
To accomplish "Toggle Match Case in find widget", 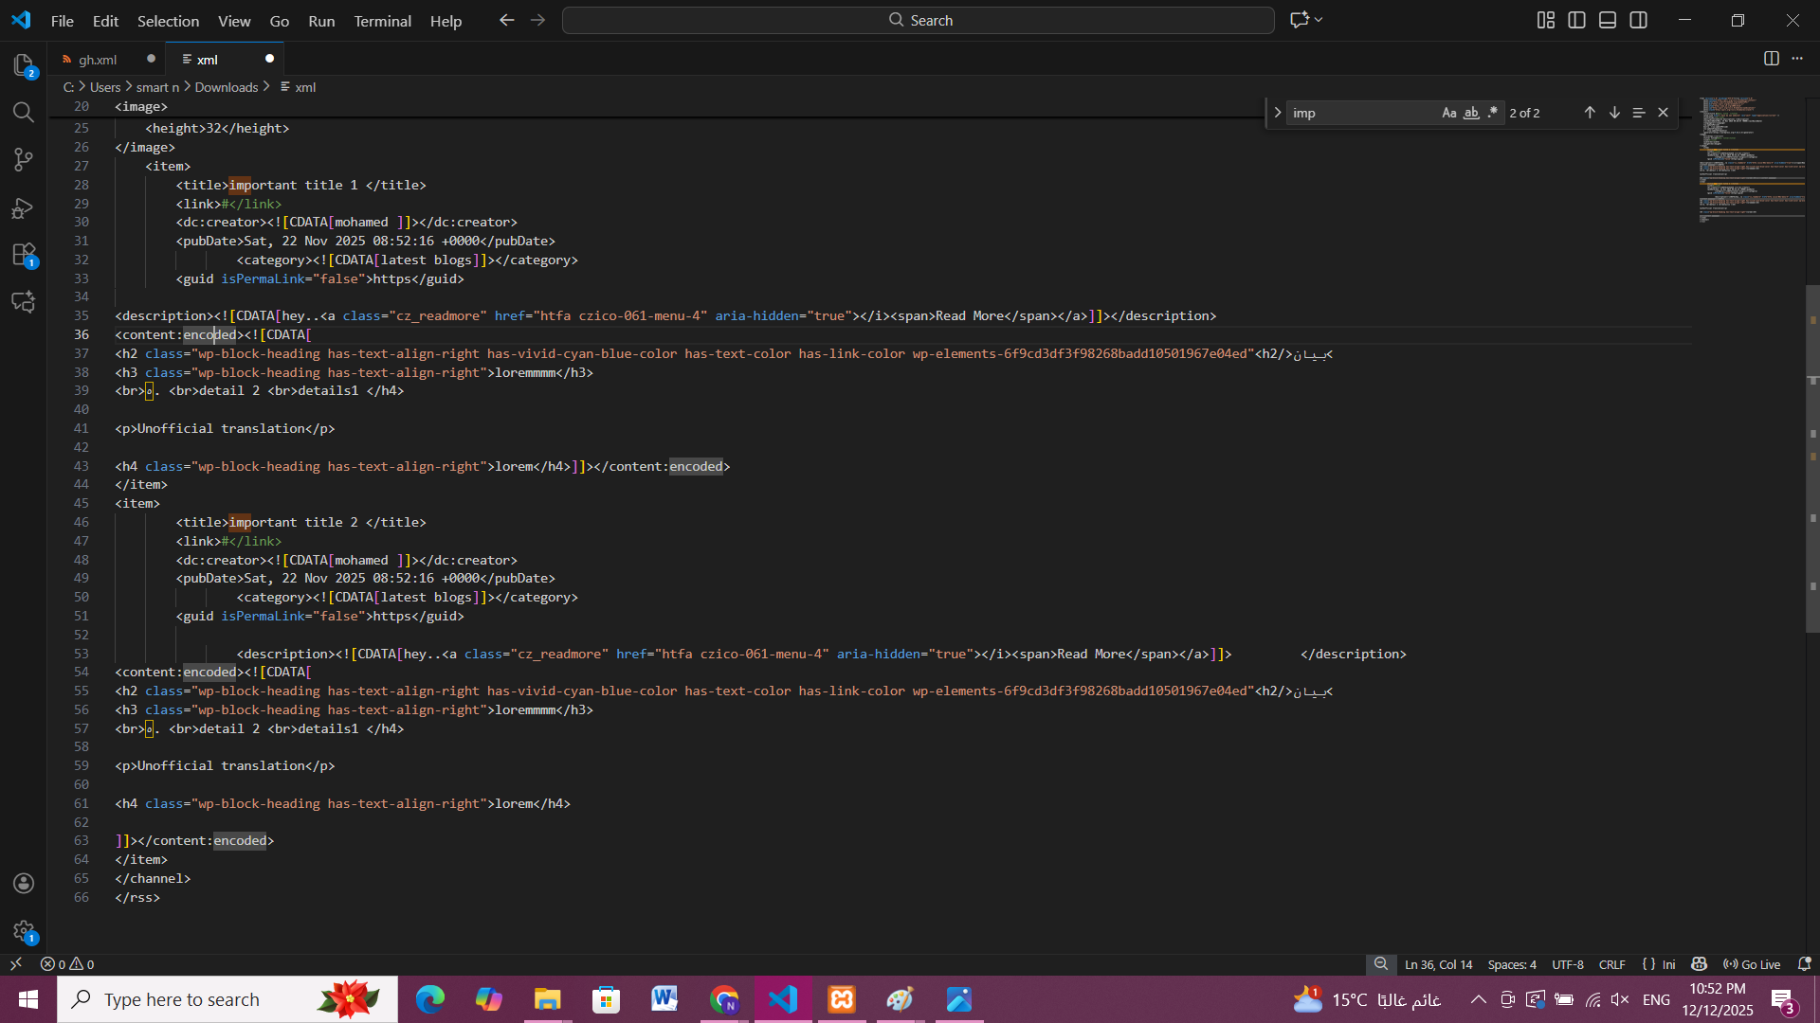I will click(x=1448, y=113).
